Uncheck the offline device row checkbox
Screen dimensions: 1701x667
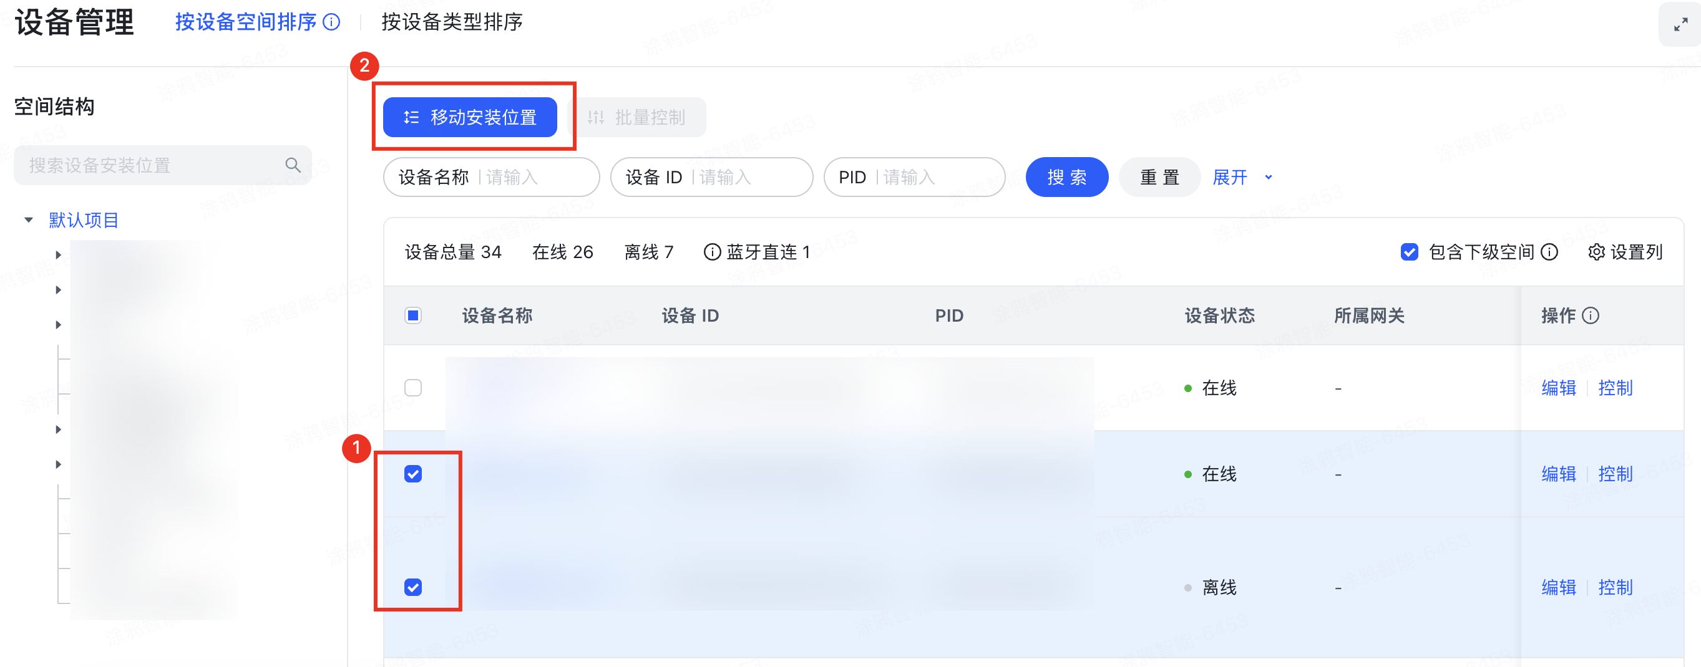413,587
